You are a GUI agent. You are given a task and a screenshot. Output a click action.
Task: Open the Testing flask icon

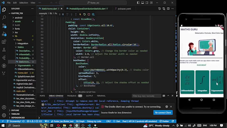[4, 50]
